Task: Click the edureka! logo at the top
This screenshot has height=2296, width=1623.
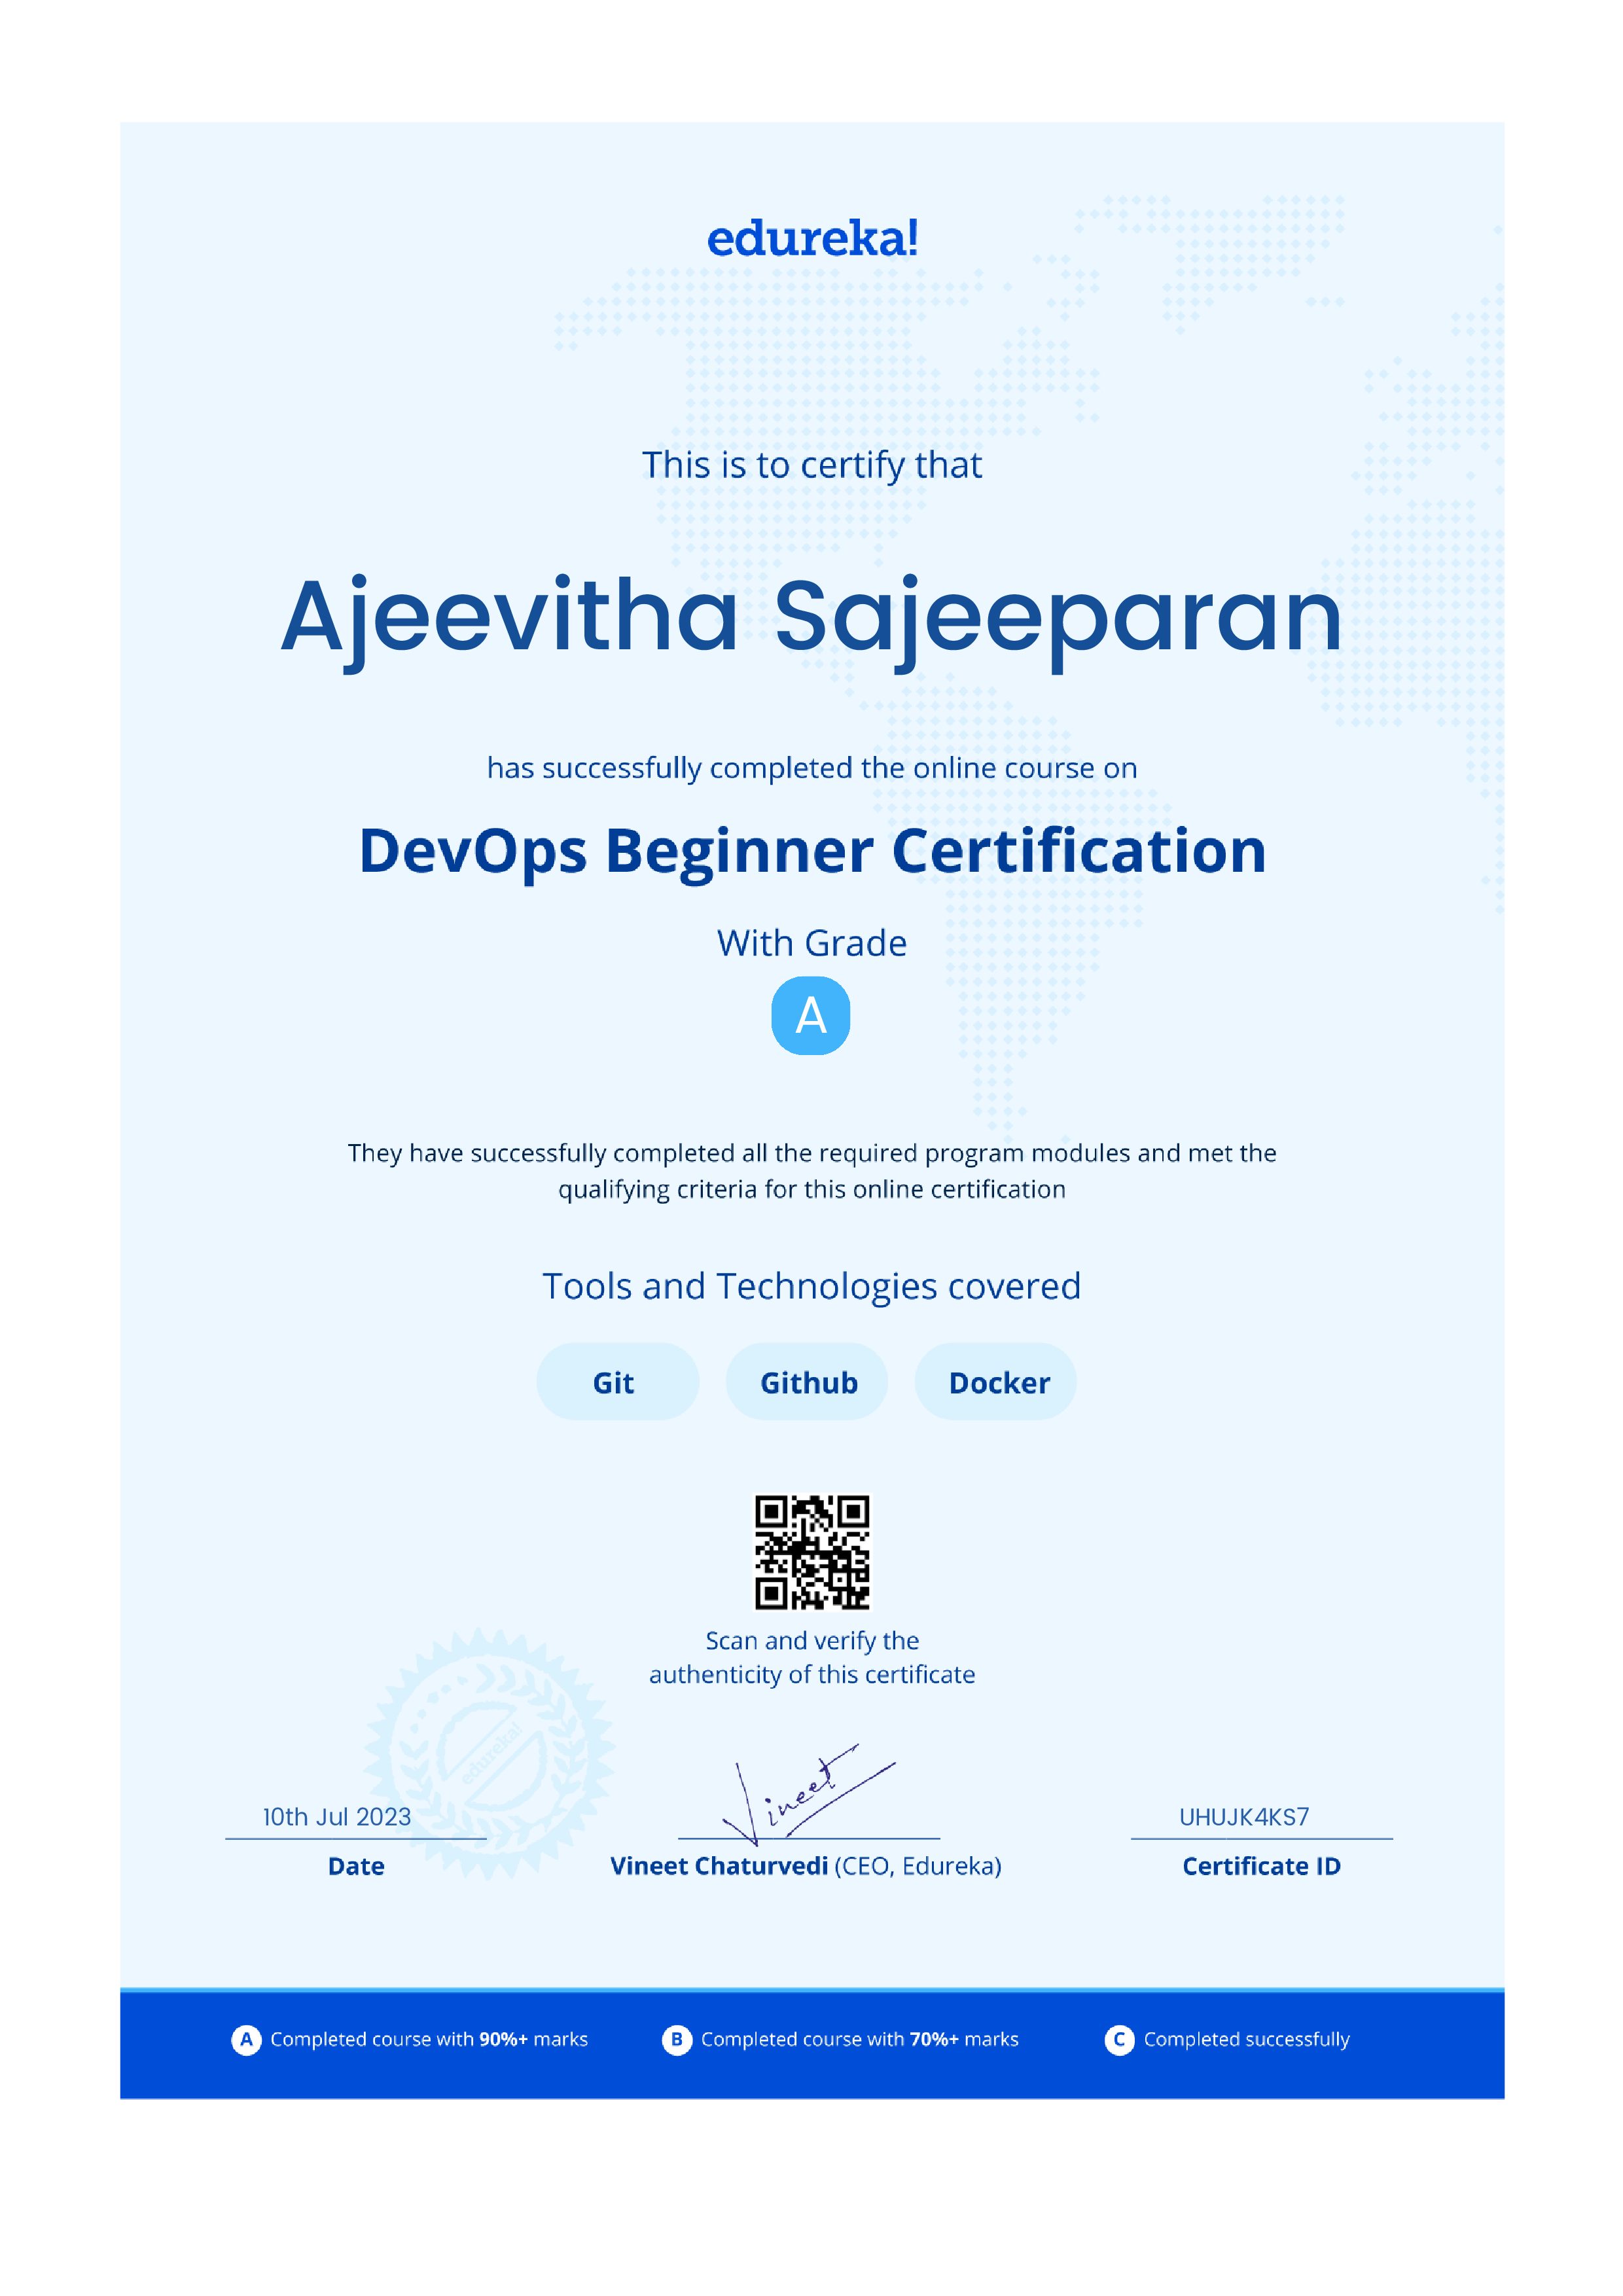Action: (x=811, y=238)
